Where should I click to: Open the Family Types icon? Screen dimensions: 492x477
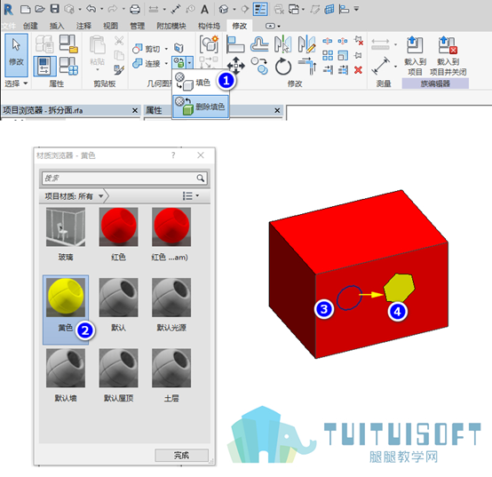(x=68, y=66)
